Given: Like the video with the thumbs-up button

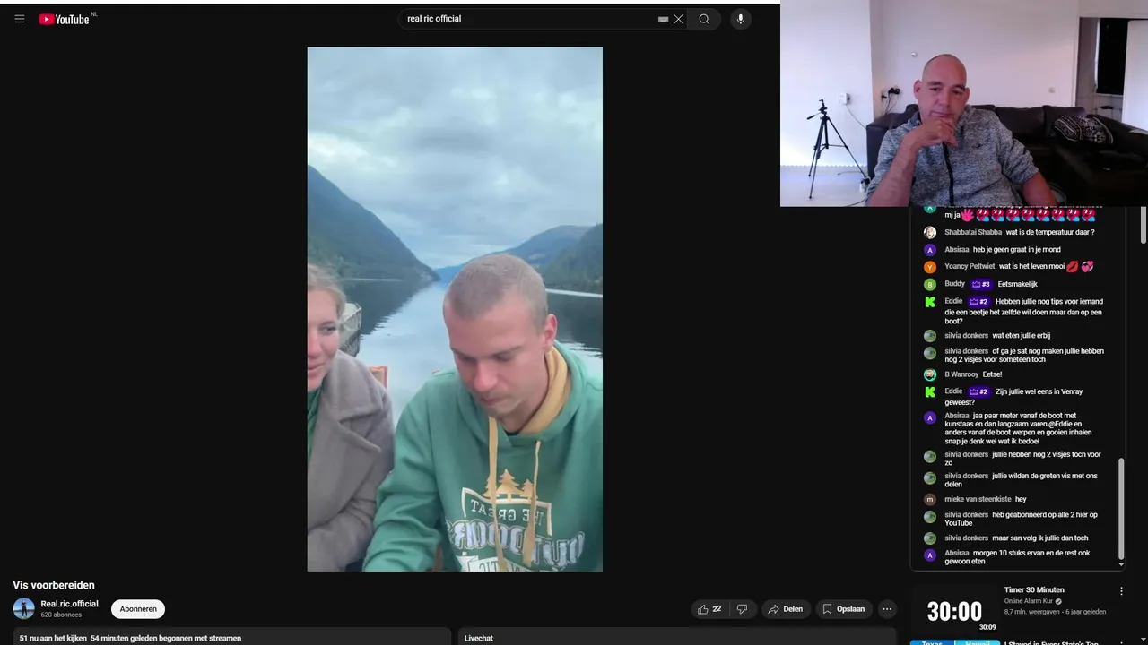Looking at the screenshot, I should click(709, 609).
